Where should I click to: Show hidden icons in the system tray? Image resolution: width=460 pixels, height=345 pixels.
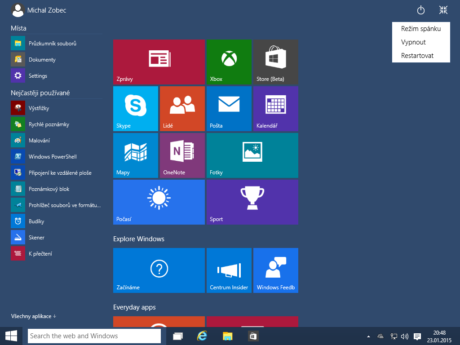pyautogui.click(x=368, y=336)
